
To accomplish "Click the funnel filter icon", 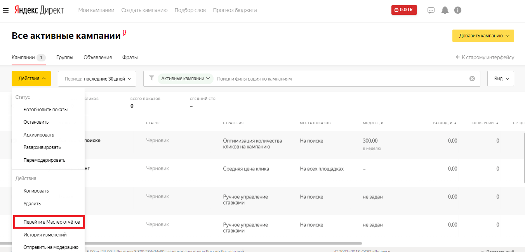I will 152,78.
